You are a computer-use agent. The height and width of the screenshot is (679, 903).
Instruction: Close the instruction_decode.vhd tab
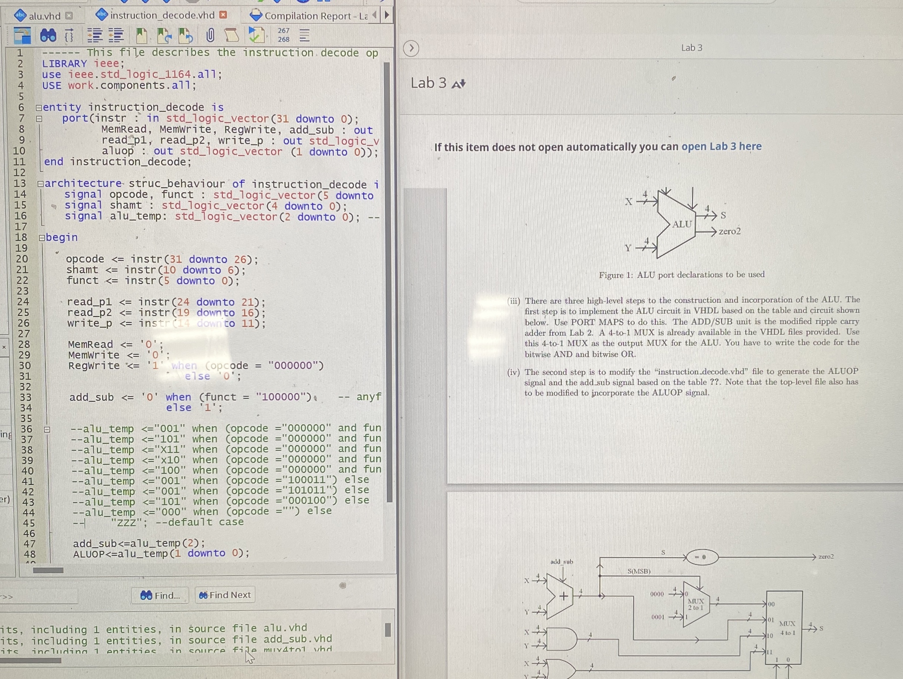pos(223,15)
